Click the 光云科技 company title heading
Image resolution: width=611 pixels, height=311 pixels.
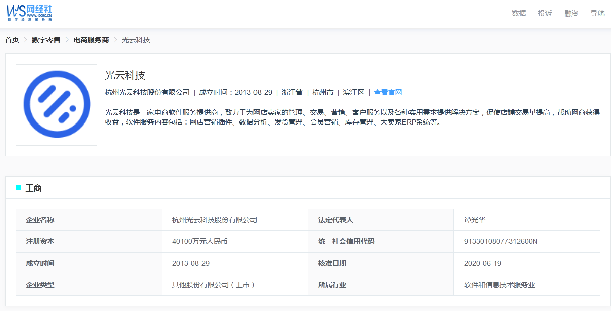pyautogui.click(x=125, y=75)
